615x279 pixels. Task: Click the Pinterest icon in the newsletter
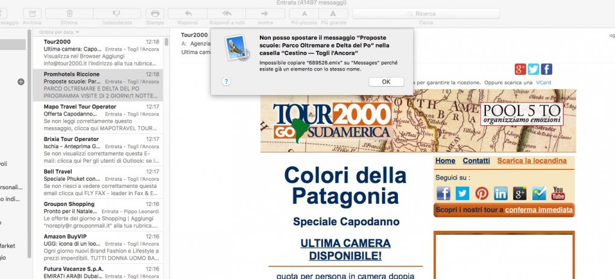(481, 193)
